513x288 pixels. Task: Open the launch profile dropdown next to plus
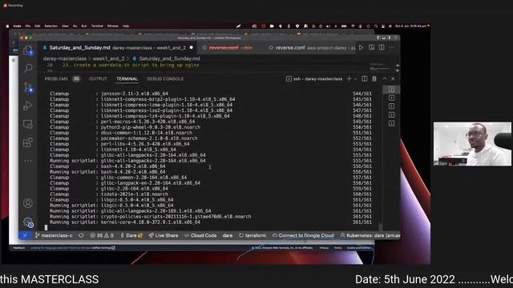point(356,79)
